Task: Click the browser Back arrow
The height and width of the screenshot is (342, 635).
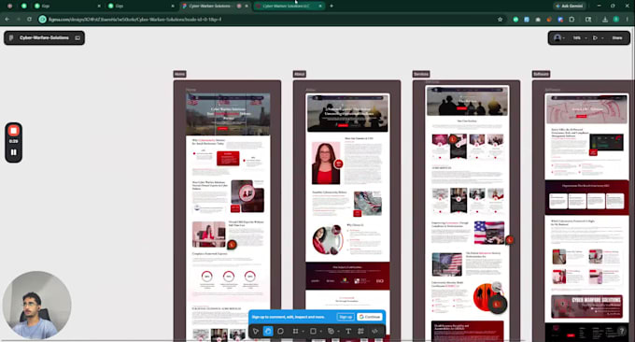Action: (x=7, y=19)
